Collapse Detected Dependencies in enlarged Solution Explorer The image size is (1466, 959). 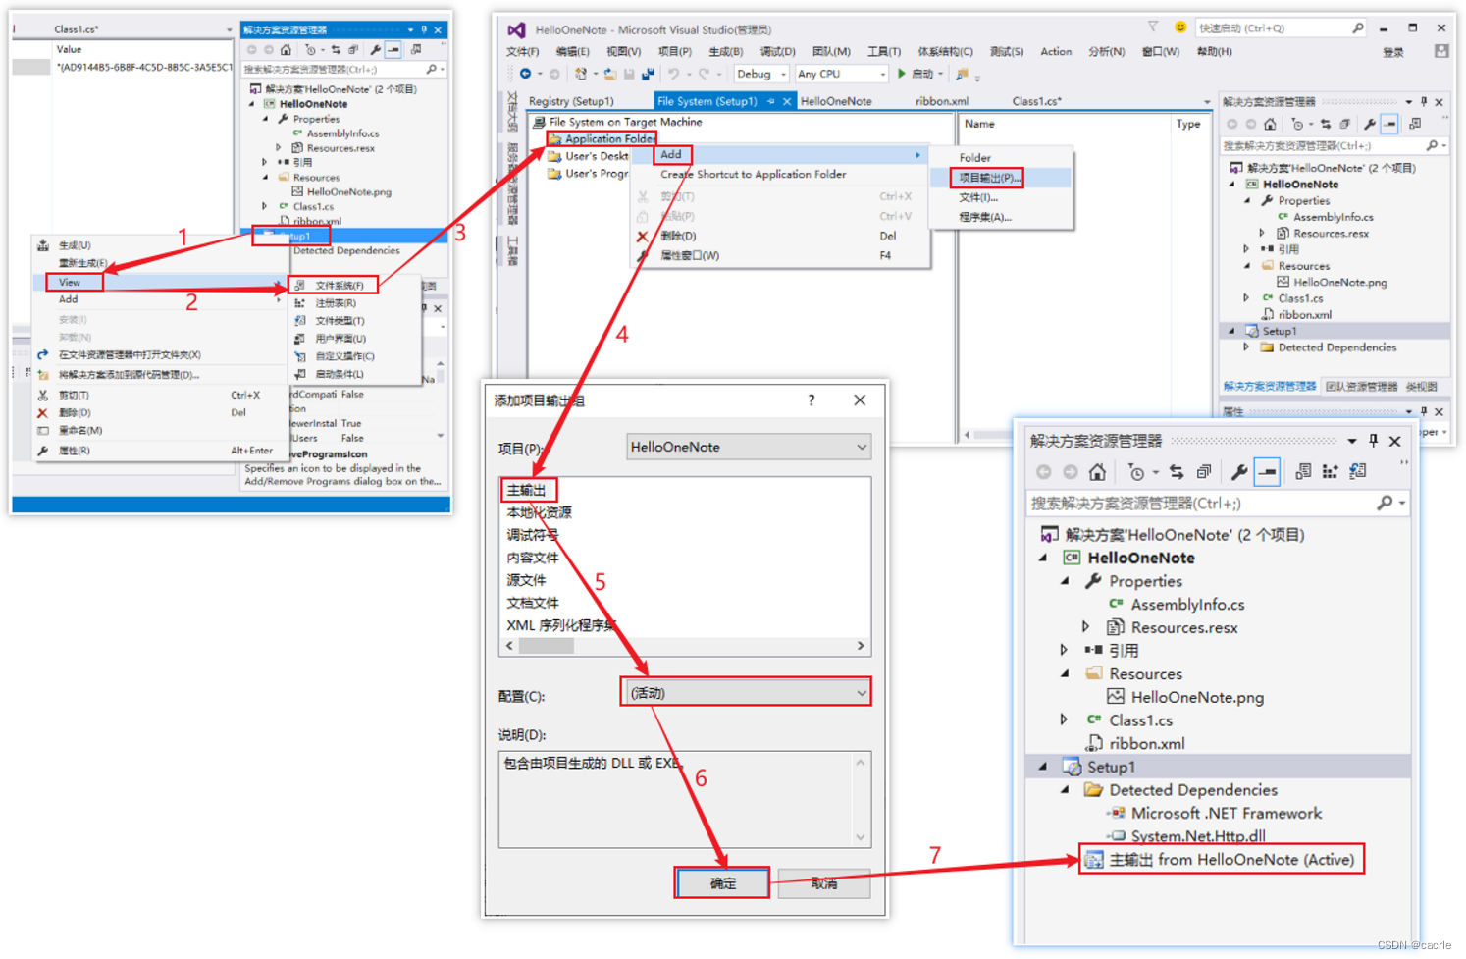pyautogui.click(x=1065, y=789)
